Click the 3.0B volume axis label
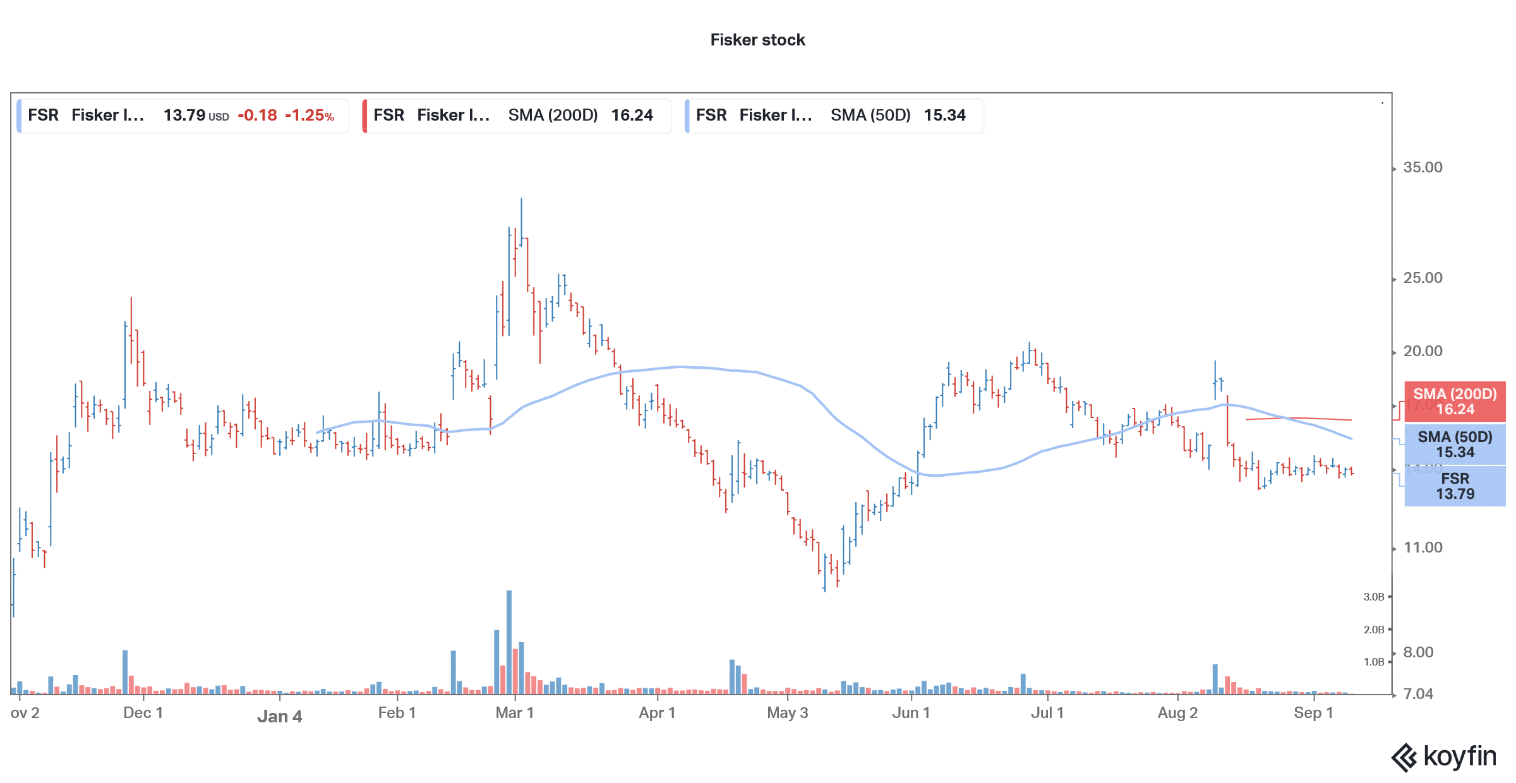Screen dimensions: 1516x783 pyautogui.click(x=1374, y=597)
